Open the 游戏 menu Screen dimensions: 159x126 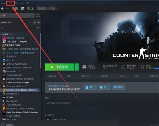(22, 3)
